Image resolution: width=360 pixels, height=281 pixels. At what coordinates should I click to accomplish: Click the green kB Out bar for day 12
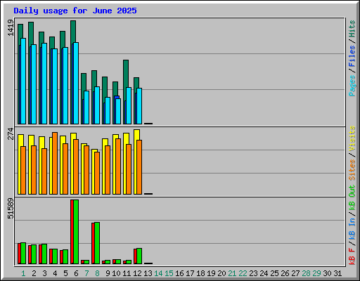139,256
